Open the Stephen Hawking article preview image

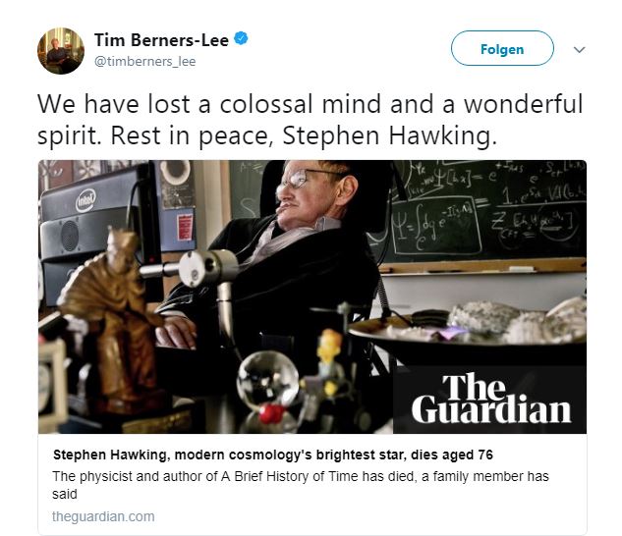point(312,296)
